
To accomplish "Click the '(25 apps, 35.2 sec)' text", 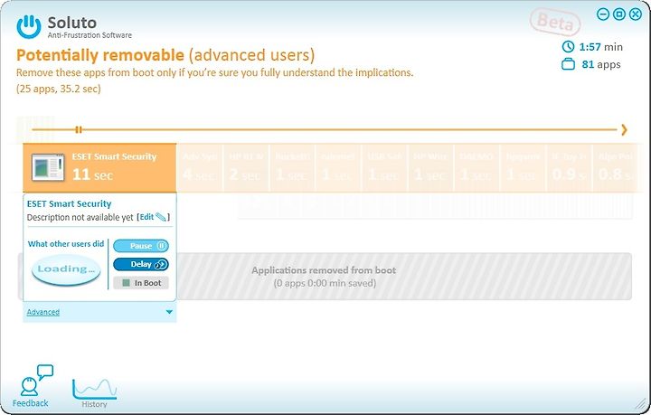I will 59,89.
